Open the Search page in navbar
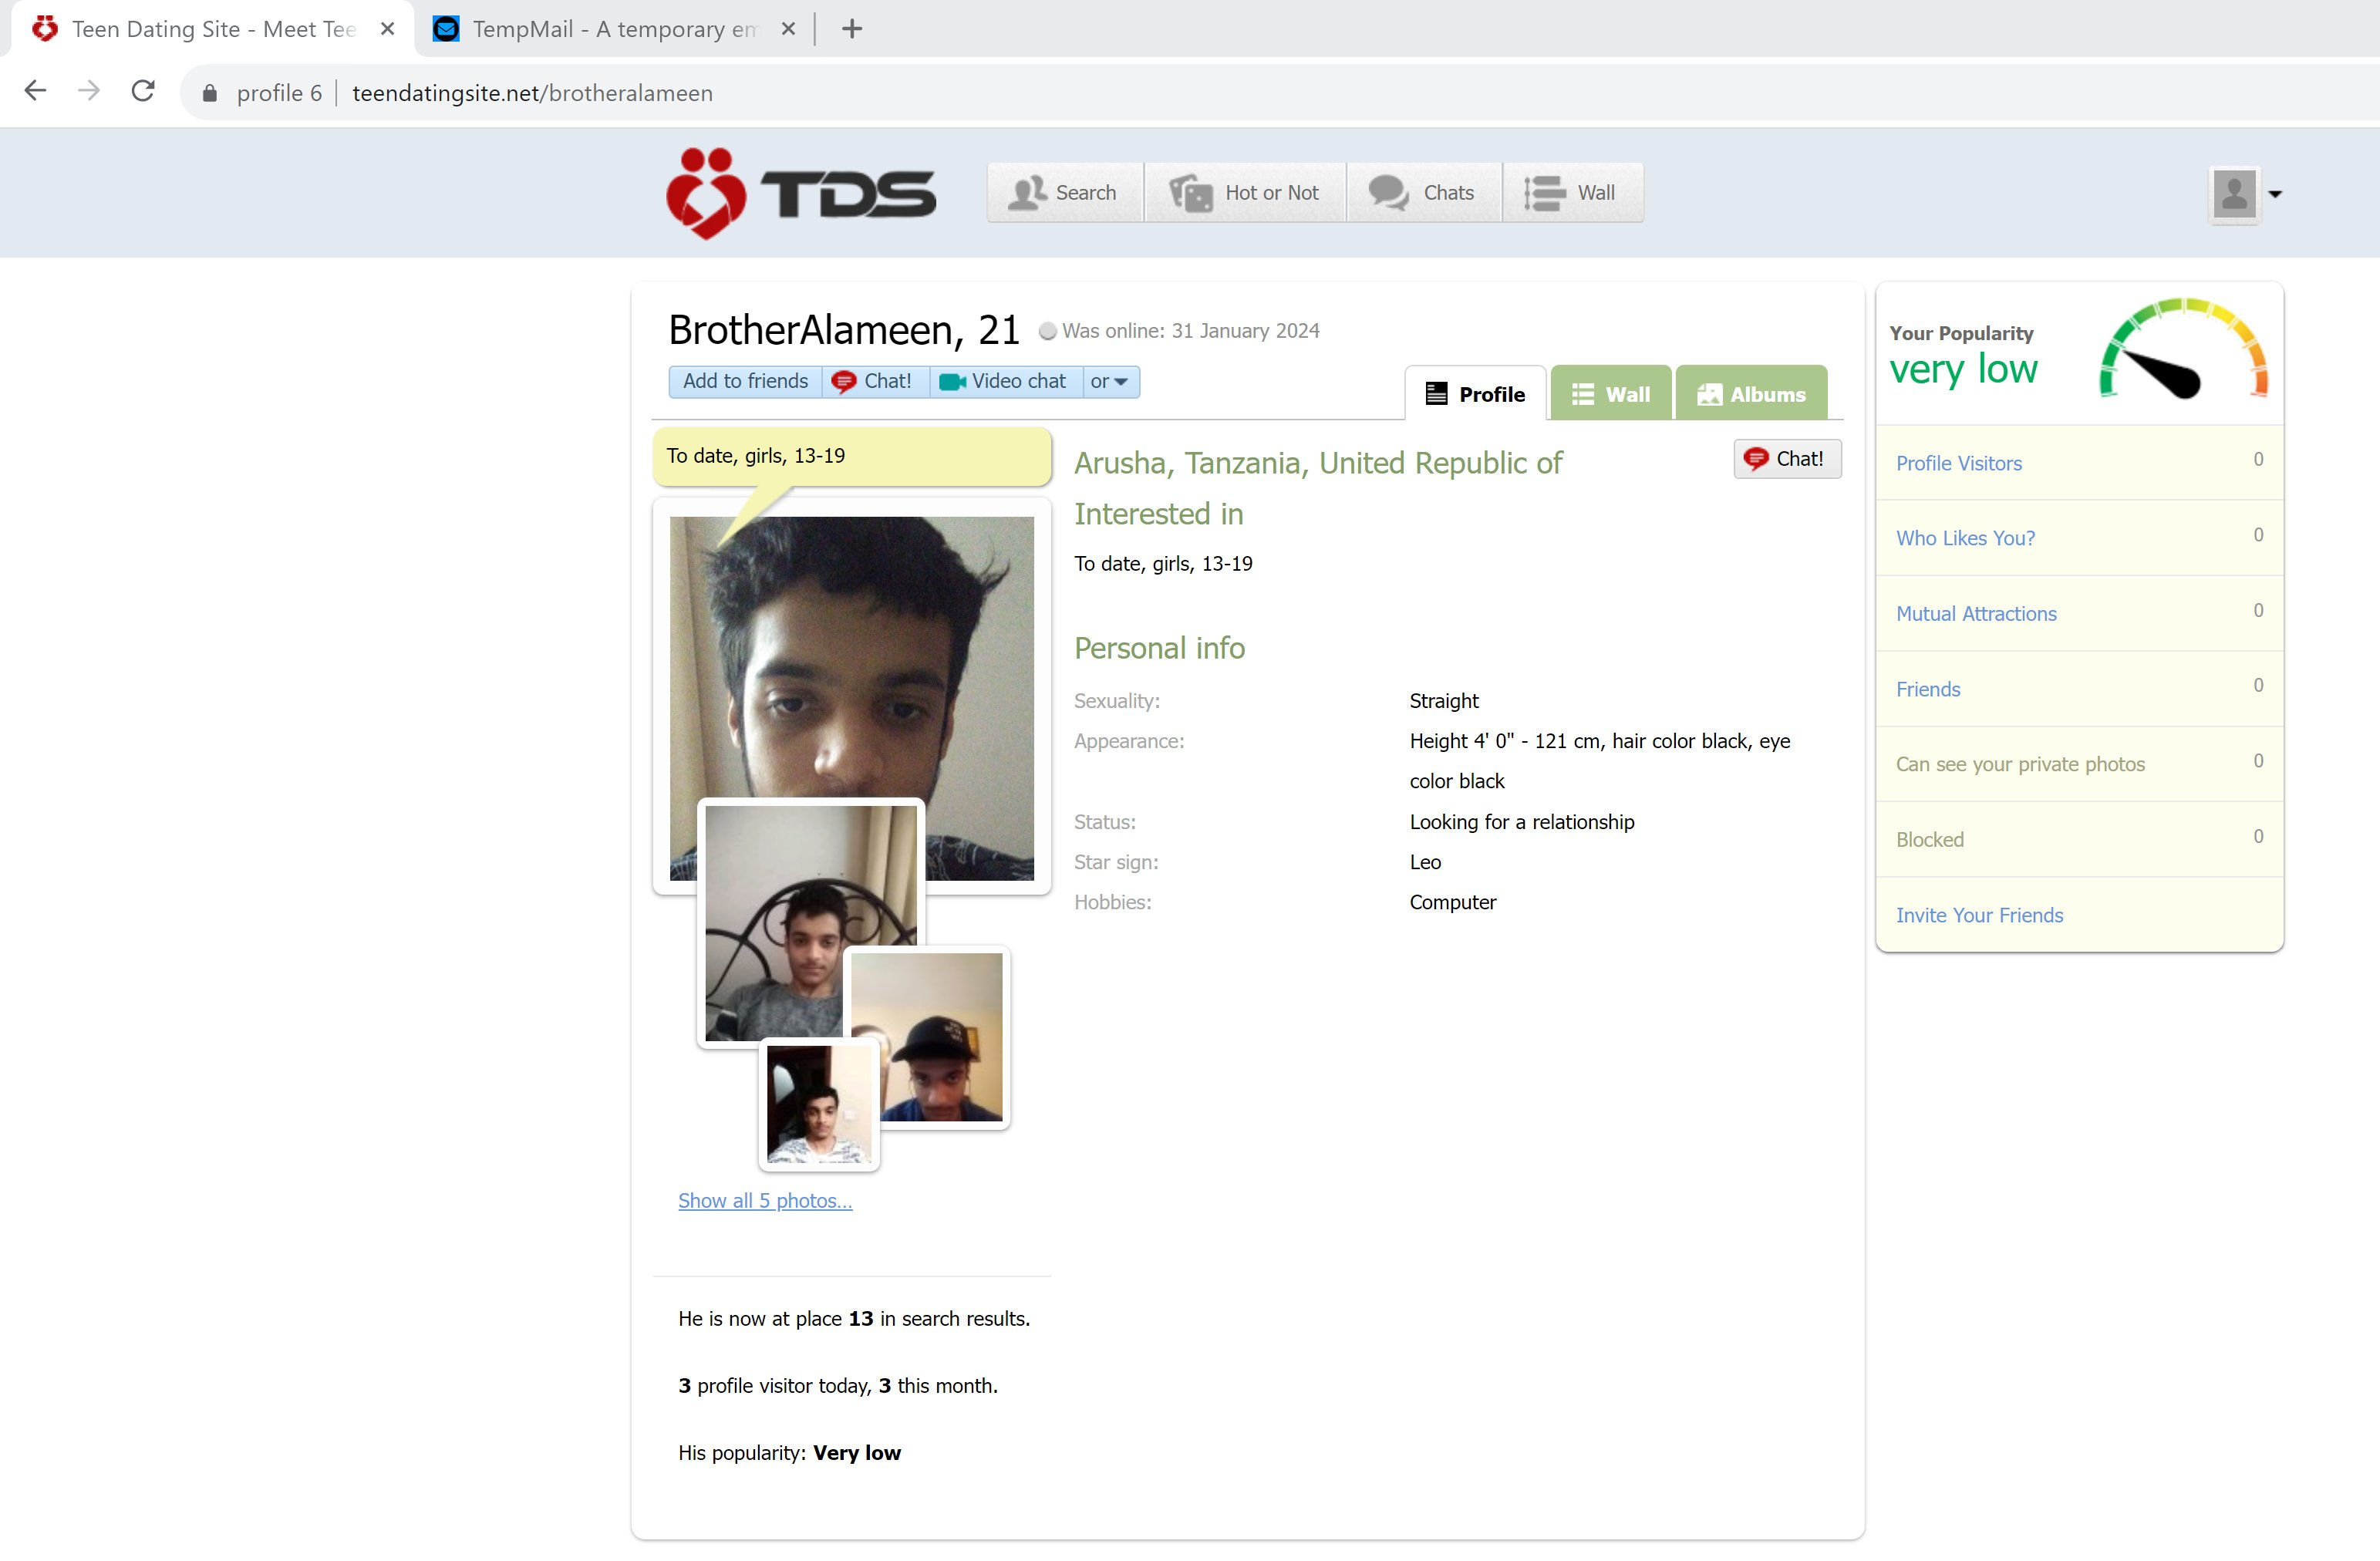The width and height of the screenshot is (2380, 1561). click(x=1064, y=192)
